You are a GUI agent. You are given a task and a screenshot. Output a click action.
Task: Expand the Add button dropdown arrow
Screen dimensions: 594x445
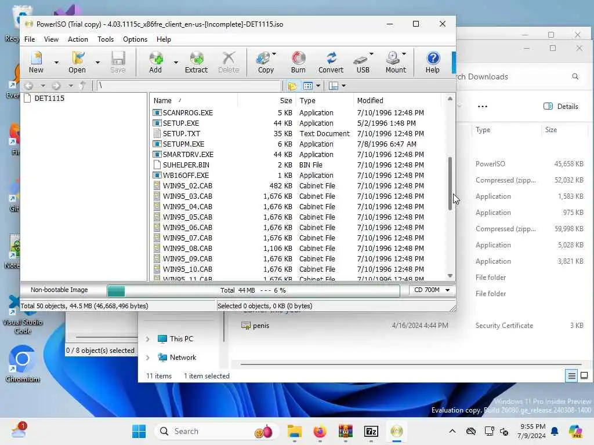click(x=176, y=63)
